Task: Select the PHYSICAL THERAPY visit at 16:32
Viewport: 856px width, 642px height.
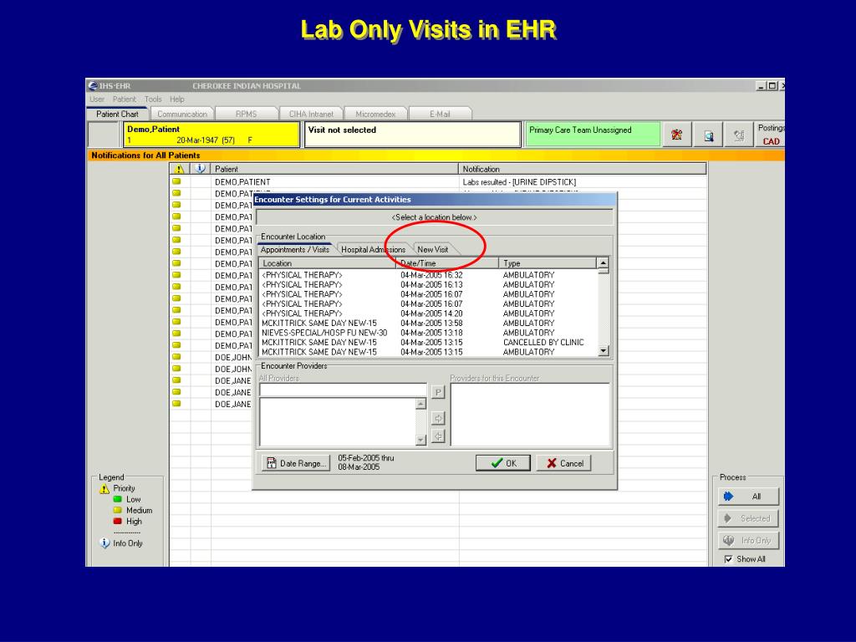Action: [x=429, y=274]
